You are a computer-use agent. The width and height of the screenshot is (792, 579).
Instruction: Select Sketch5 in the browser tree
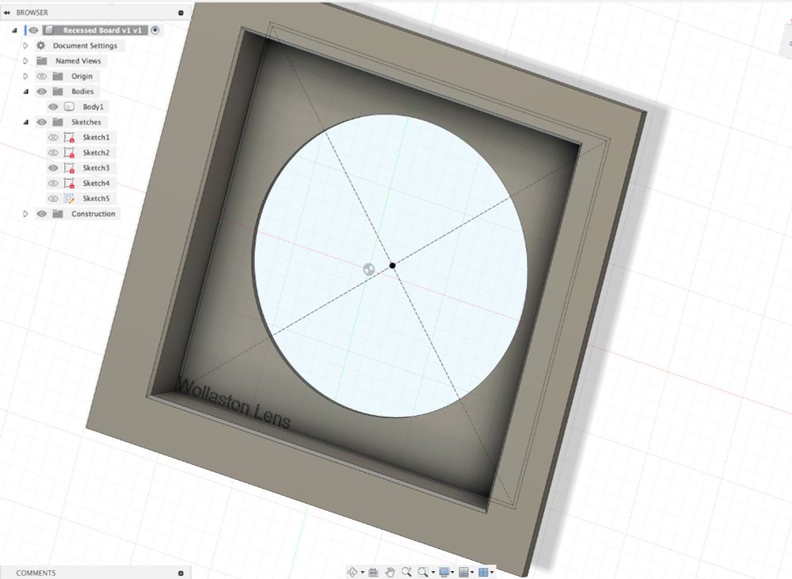click(96, 199)
